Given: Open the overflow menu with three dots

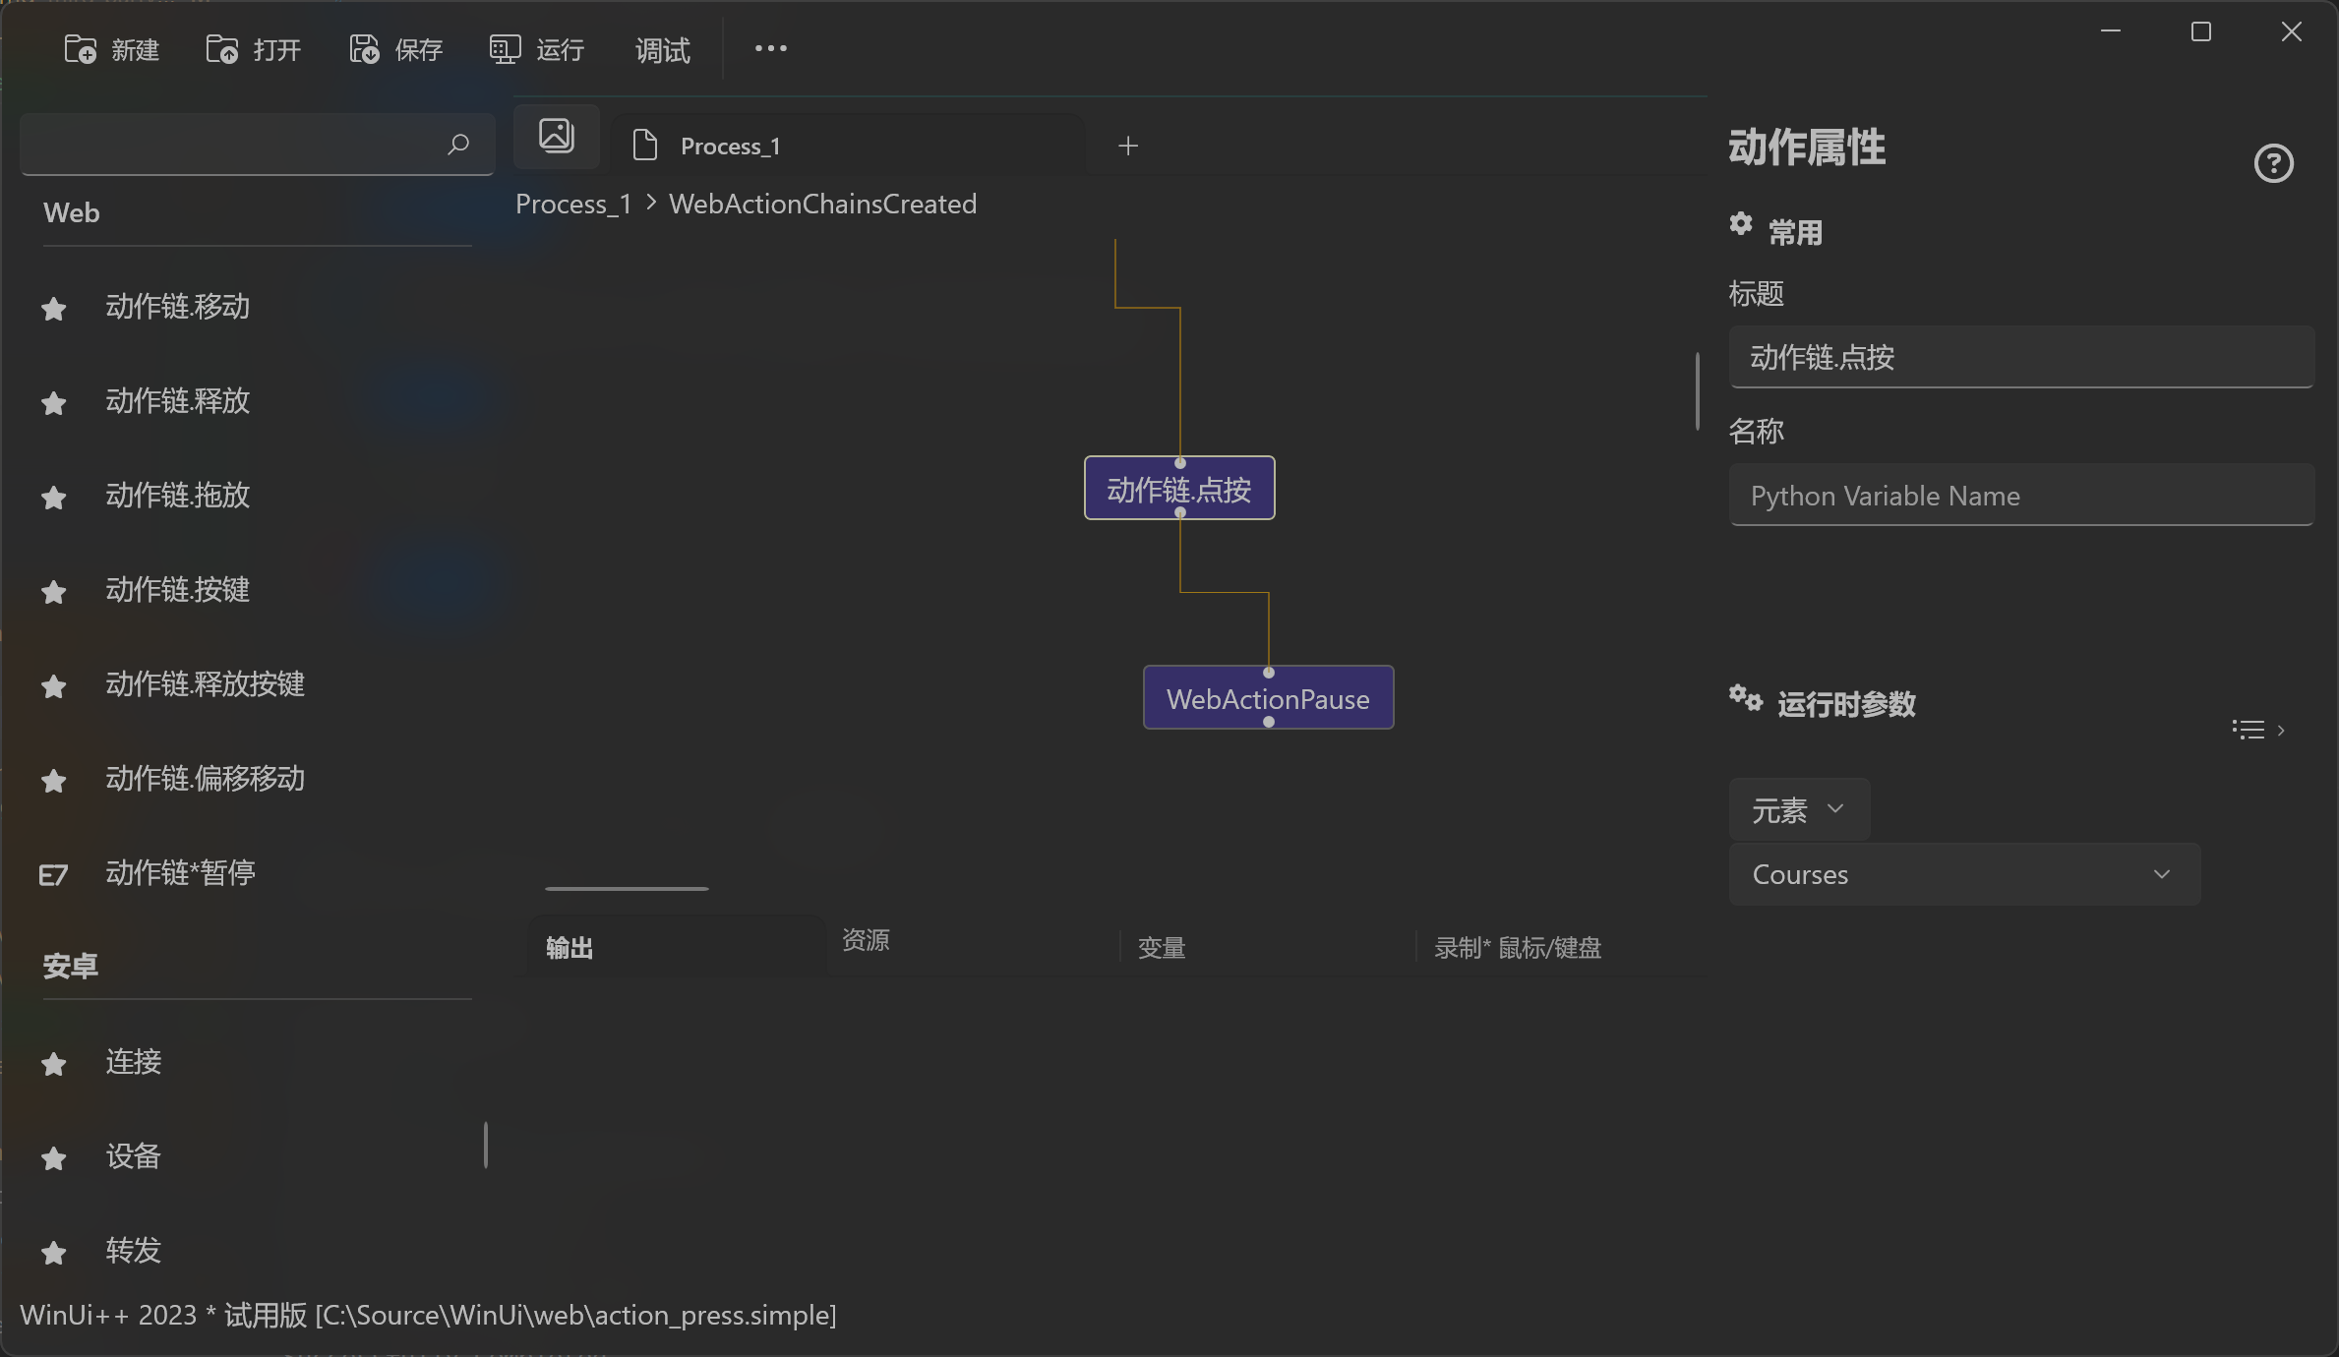Looking at the screenshot, I should 770,48.
